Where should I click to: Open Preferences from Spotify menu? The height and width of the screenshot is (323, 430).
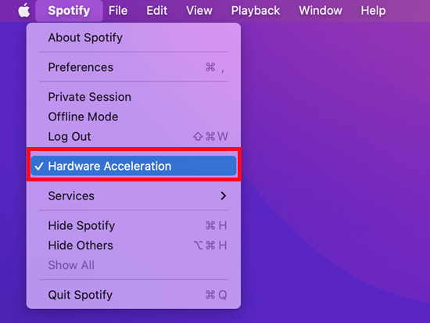click(x=134, y=67)
